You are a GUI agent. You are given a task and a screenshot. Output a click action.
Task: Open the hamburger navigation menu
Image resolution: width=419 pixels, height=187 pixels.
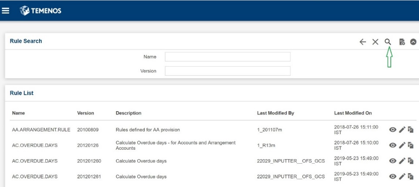pos(6,11)
